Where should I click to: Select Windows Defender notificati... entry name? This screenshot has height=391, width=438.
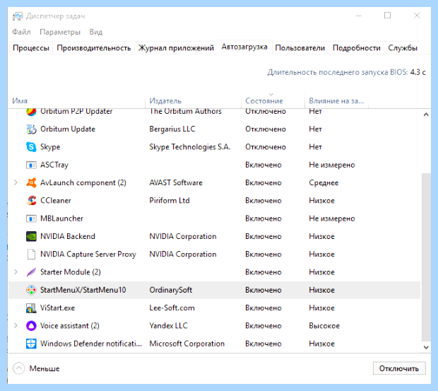(x=91, y=344)
